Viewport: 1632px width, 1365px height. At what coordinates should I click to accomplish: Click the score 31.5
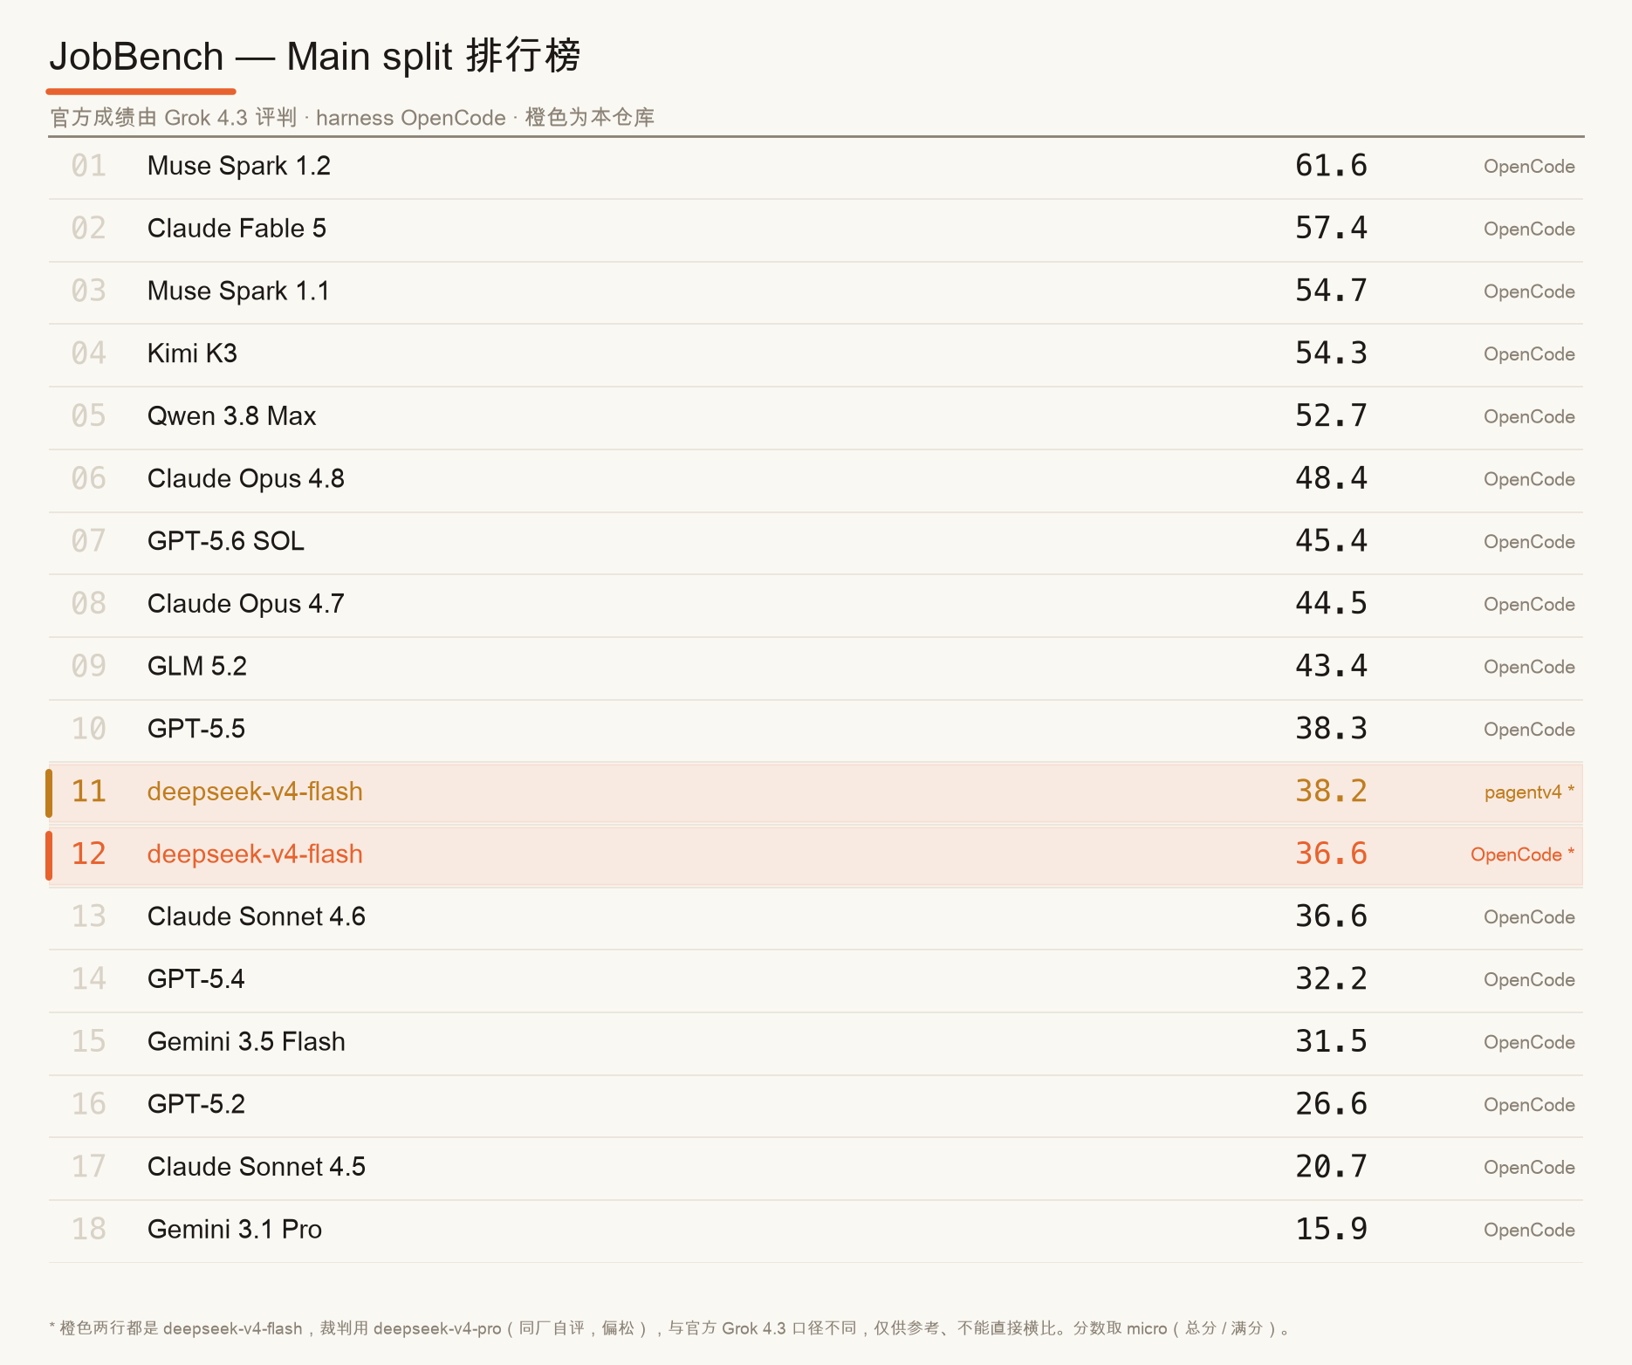(x=1331, y=1041)
